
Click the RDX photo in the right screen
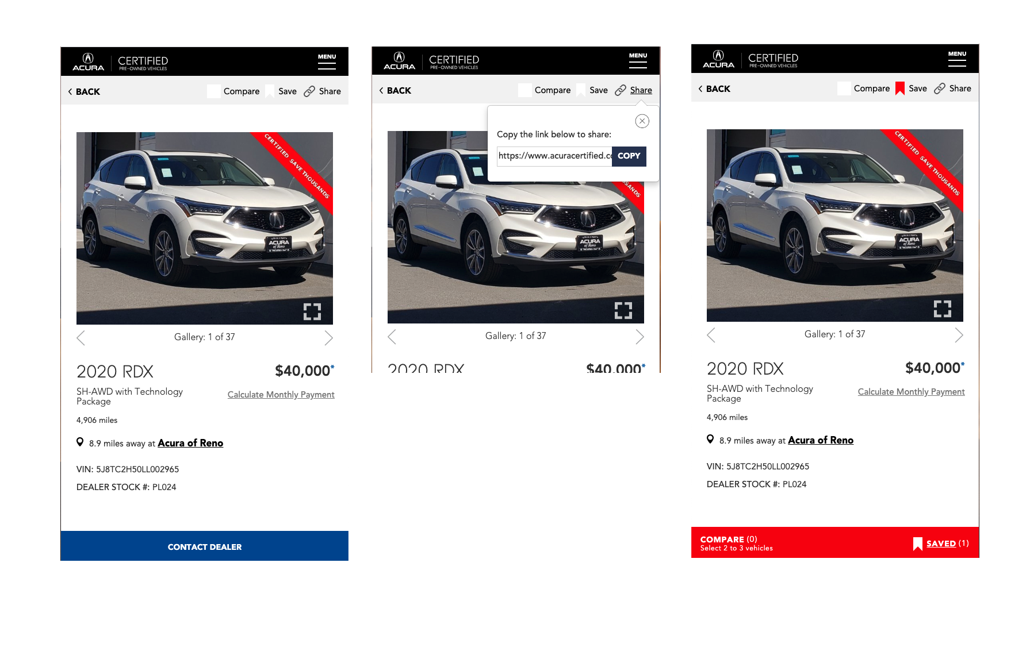[834, 225]
